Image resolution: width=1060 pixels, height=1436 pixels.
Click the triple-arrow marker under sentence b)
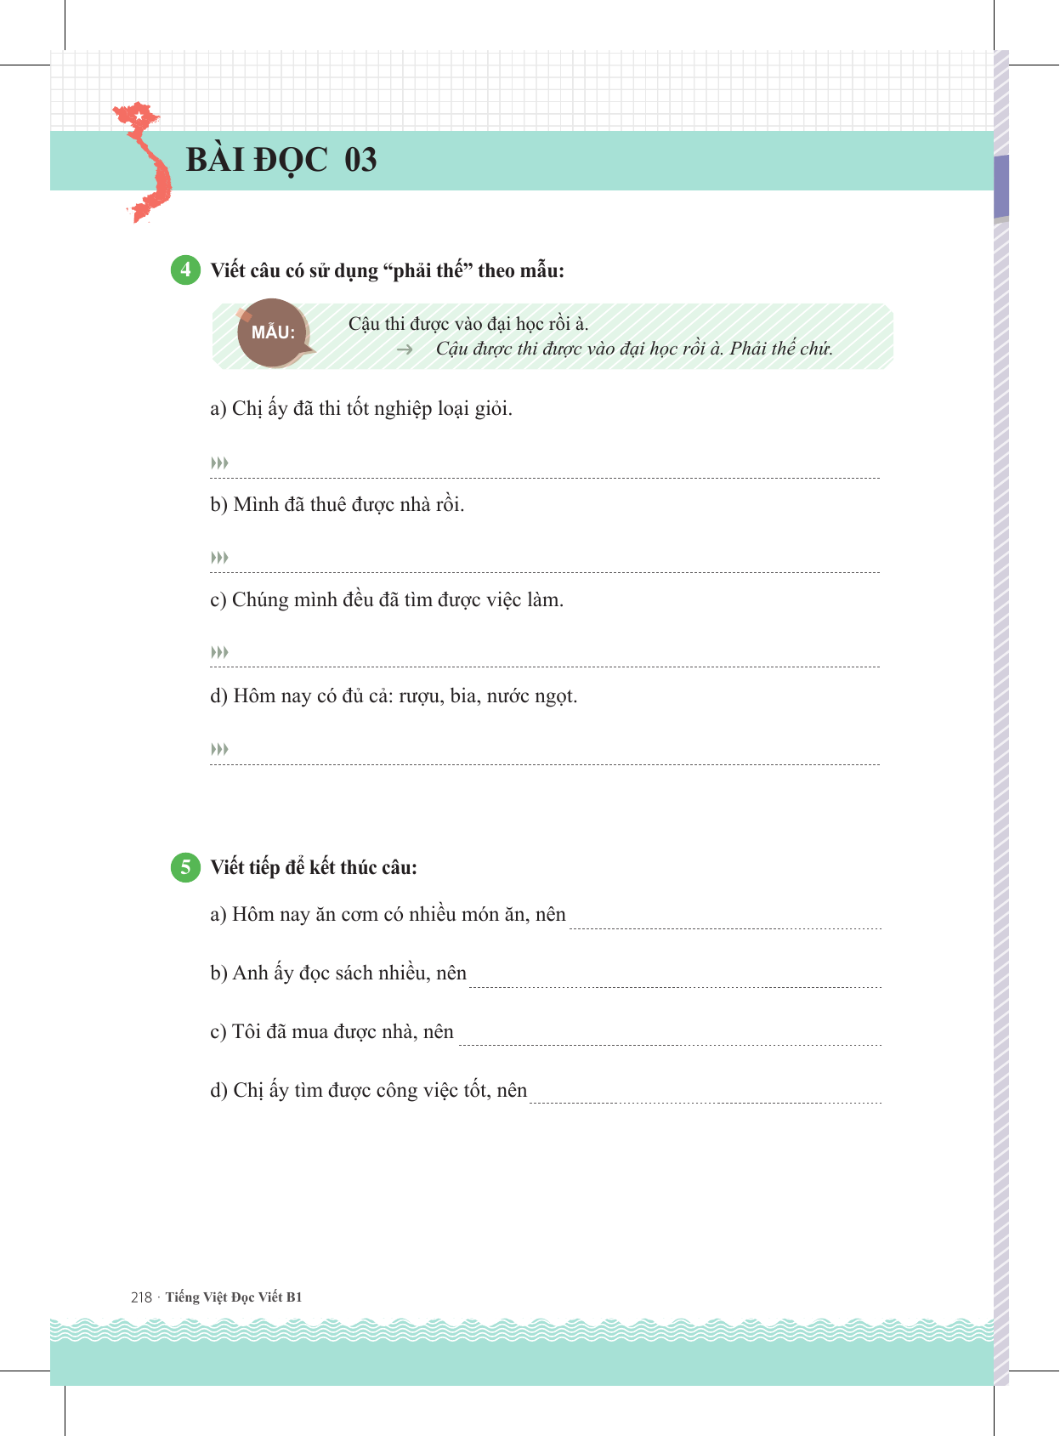click(219, 558)
